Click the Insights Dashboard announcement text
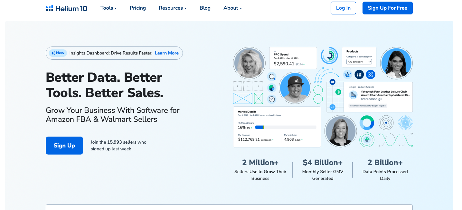 pyautogui.click(x=111, y=53)
